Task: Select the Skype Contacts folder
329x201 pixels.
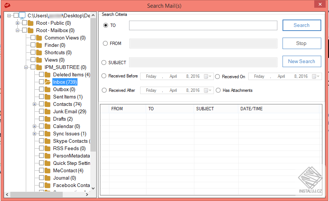Action: (71, 141)
